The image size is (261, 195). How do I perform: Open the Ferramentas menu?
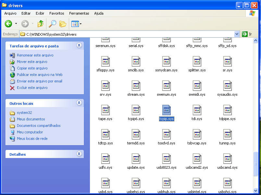tap(79, 13)
